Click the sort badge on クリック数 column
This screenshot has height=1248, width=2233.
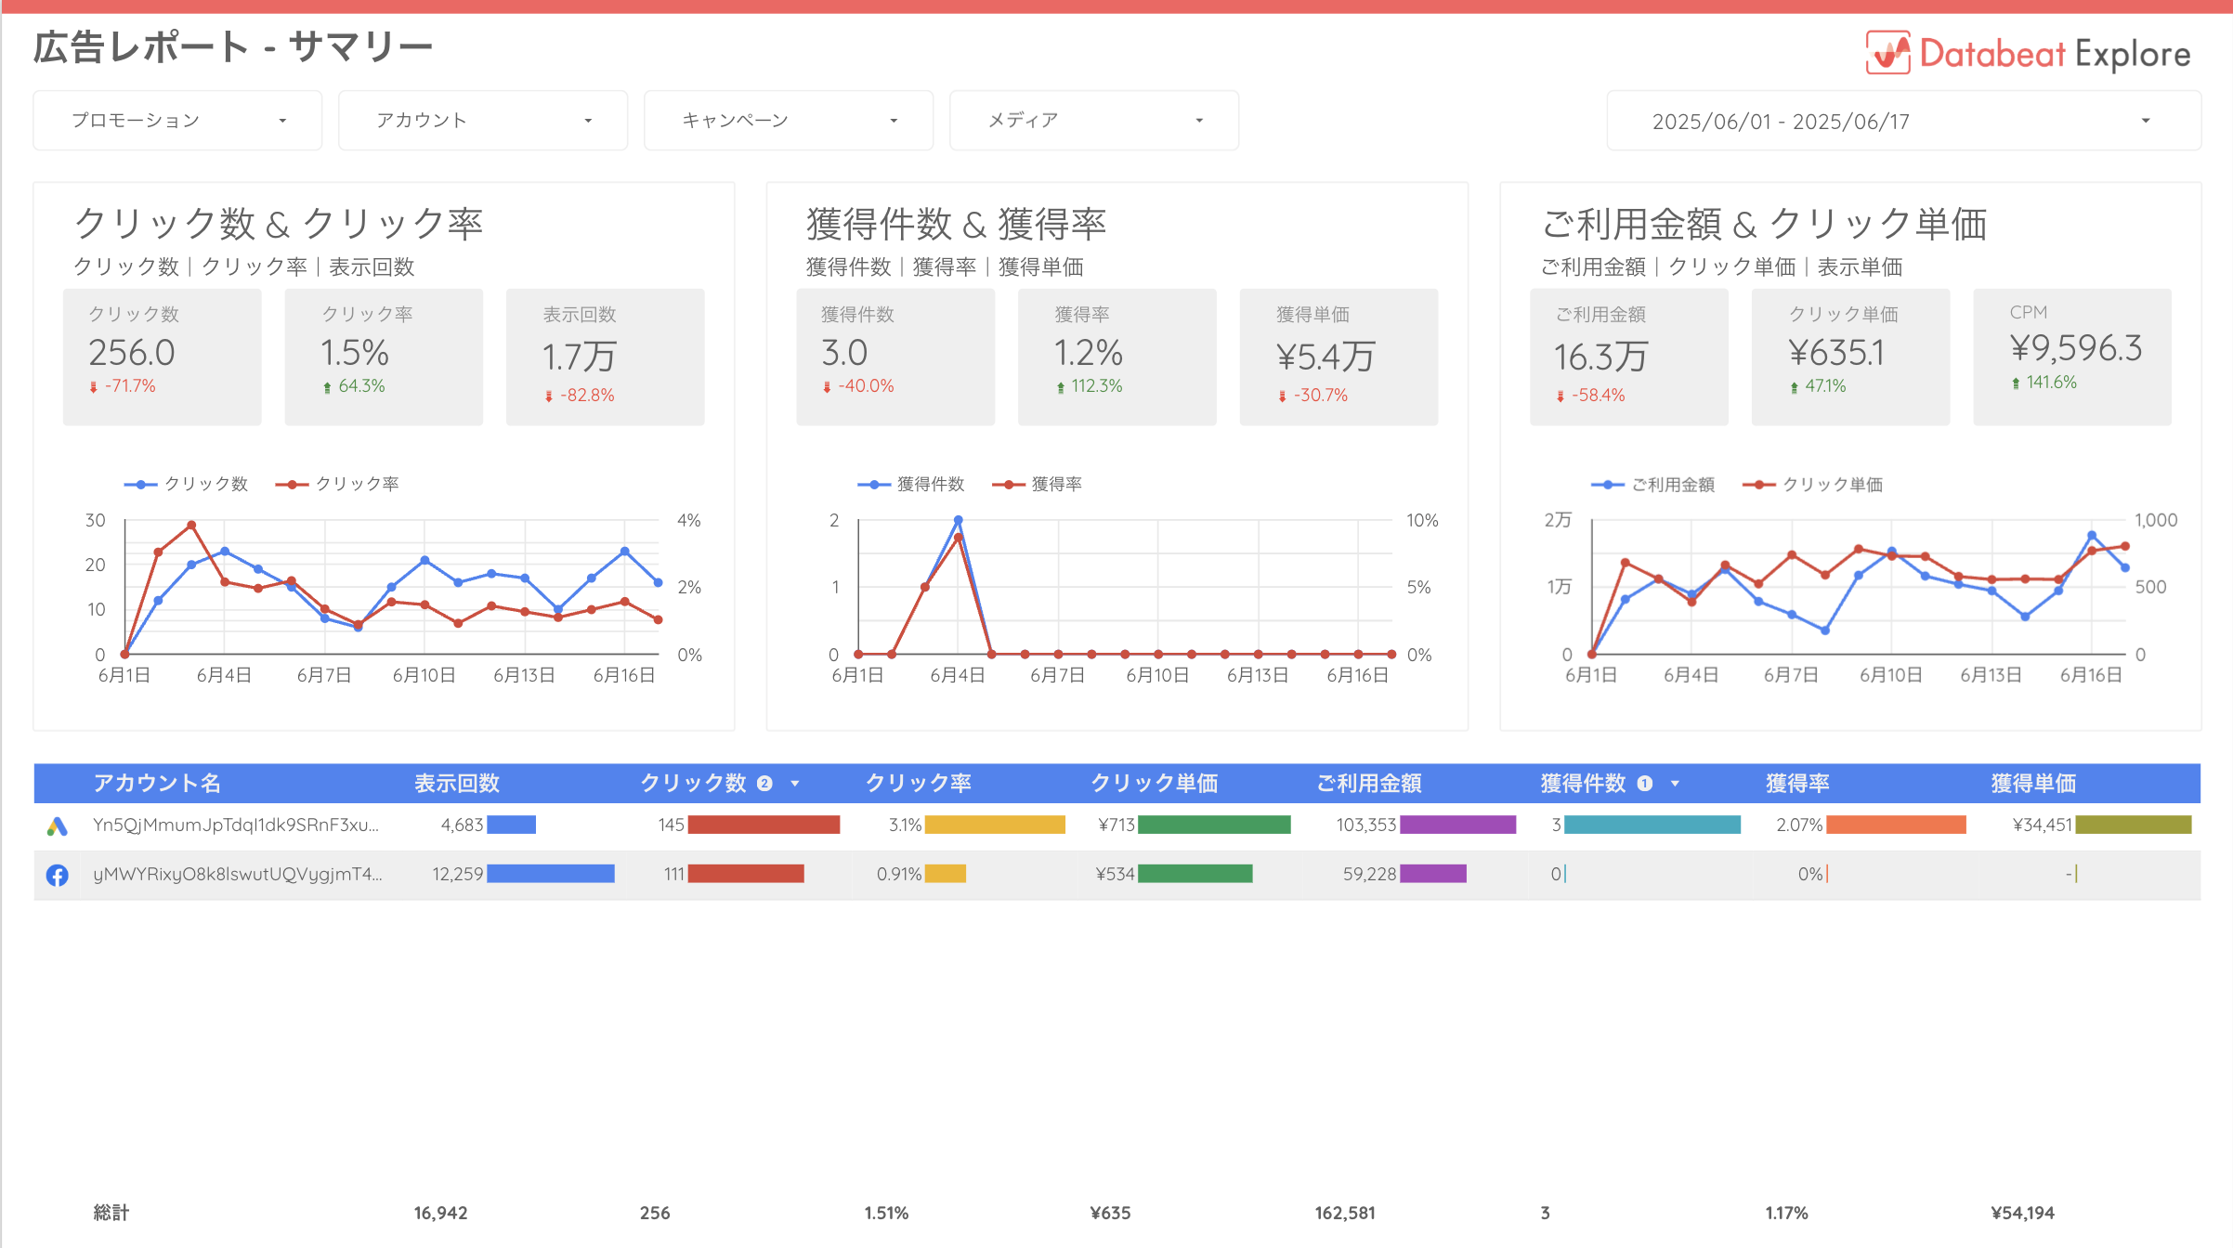coord(764,784)
